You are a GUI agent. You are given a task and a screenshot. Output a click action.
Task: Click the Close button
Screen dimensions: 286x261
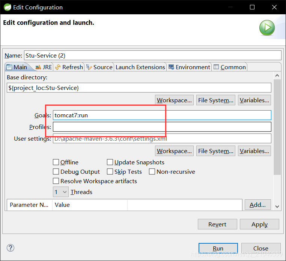point(261,248)
